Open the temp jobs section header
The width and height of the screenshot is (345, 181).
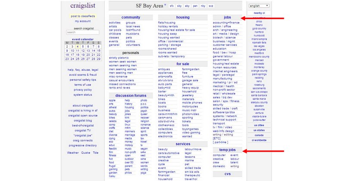[x=227, y=150]
